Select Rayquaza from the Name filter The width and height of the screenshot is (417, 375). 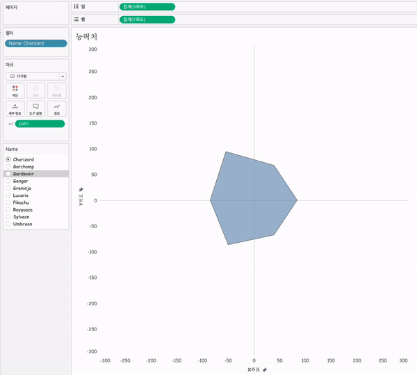pyautogui.click(x=8, y=209)
